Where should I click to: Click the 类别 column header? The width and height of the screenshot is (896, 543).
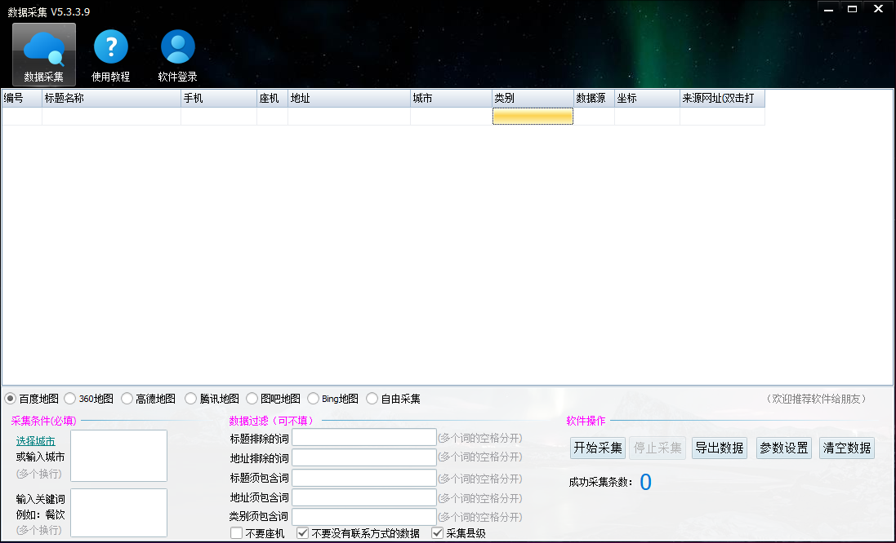point(533,98)
